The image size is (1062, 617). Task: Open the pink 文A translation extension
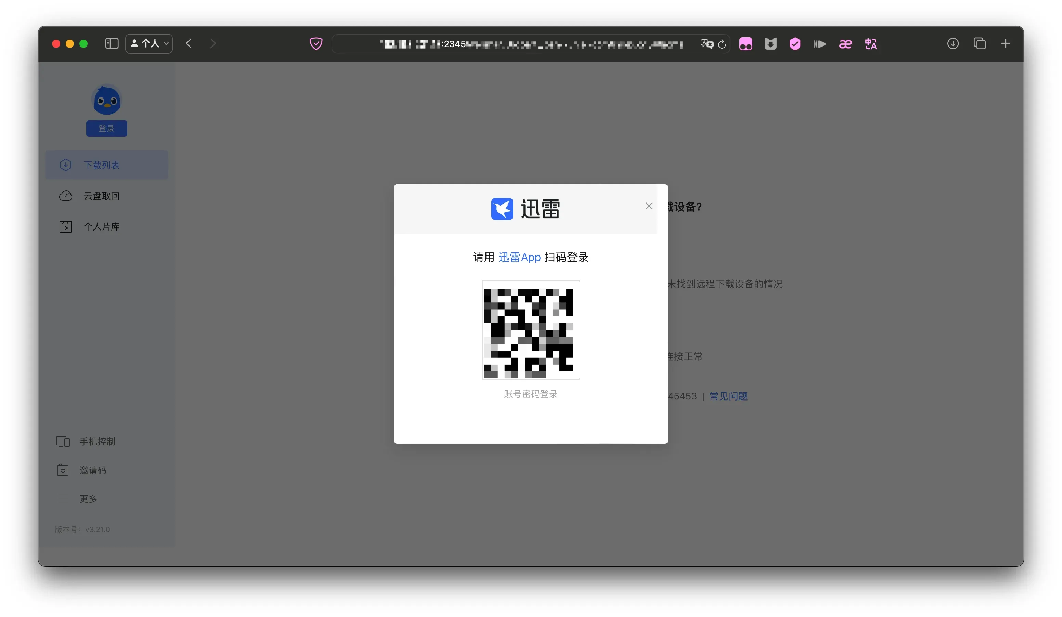(871, 44)
